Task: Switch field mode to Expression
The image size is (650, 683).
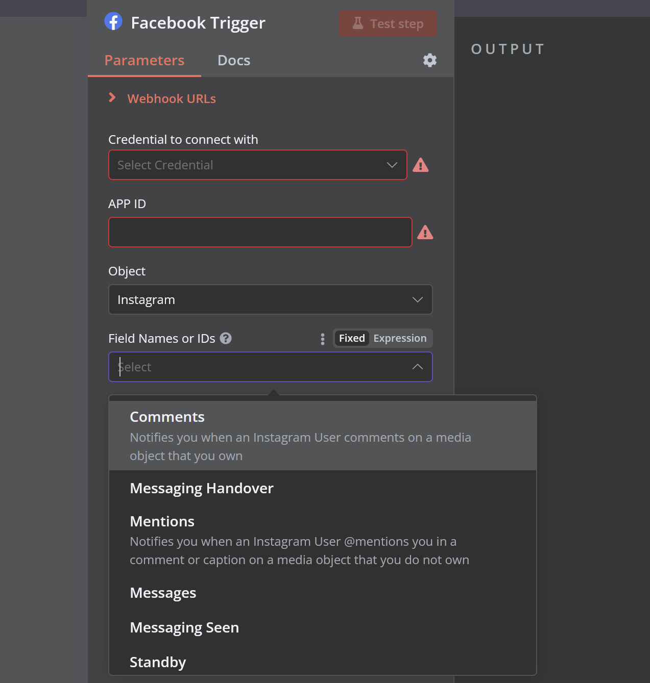Action: tap(400, 338)
